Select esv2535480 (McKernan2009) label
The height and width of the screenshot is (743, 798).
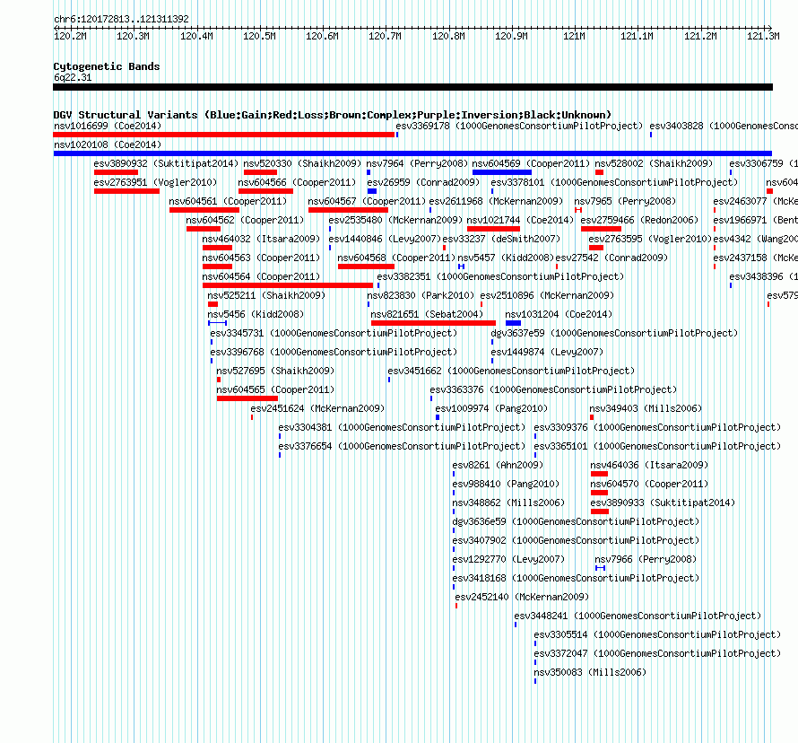point(395,220)
